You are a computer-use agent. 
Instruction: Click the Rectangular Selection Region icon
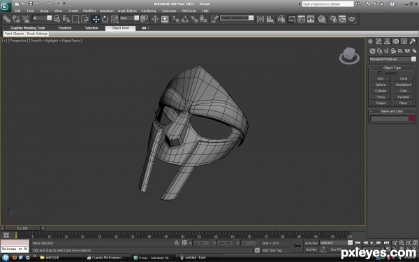[75, 19]
